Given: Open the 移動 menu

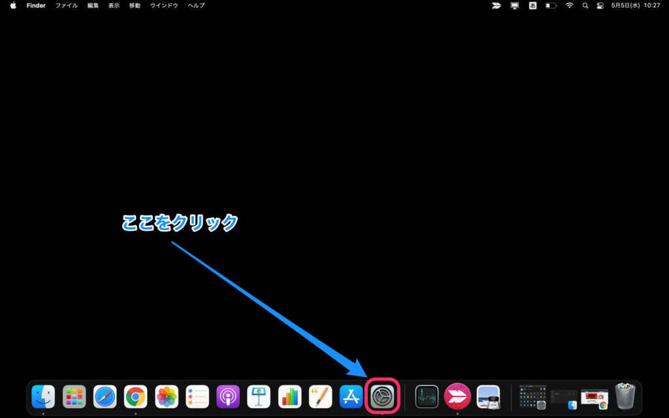Looking at the screenshot, I should (x=135, y=5).
